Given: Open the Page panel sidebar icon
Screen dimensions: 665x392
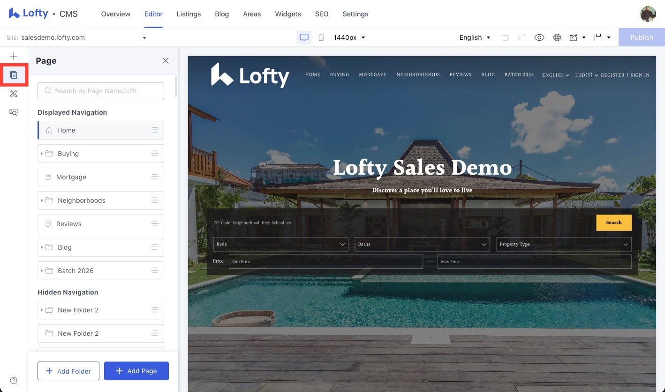Looking at the screenshot, I should pyautogui.click(x=14, y=75).
